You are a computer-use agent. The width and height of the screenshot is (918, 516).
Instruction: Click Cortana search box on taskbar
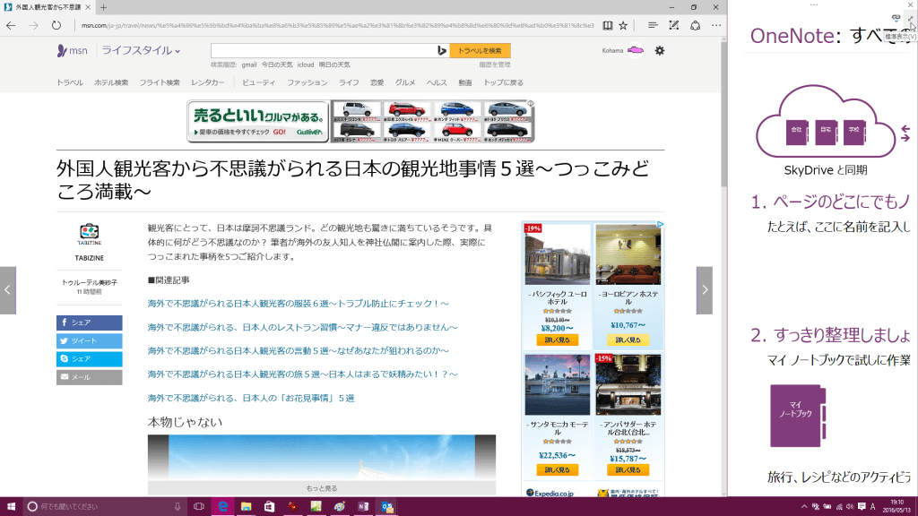coord(104,507)
